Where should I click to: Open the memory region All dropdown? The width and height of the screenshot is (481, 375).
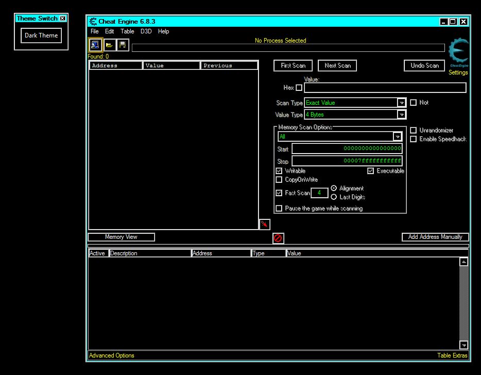coord(397,137)
